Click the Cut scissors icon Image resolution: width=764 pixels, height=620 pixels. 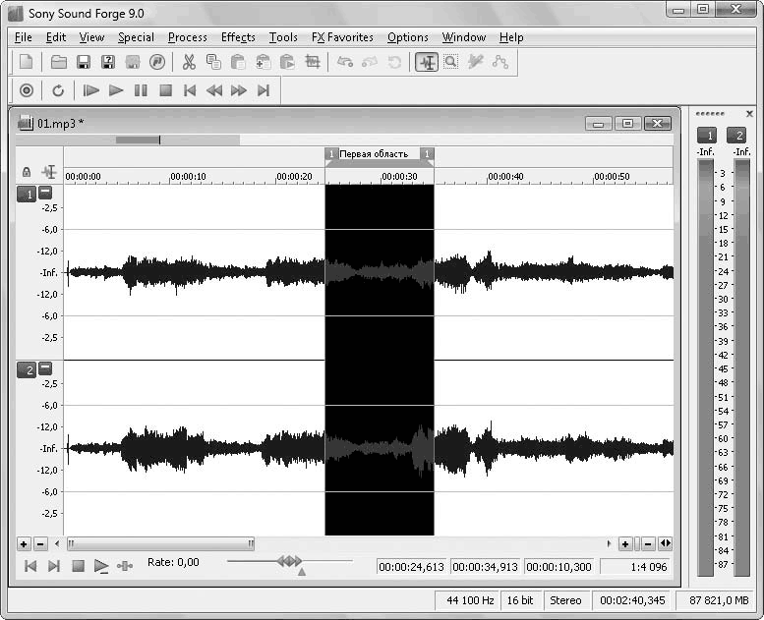tap(189, 62)
